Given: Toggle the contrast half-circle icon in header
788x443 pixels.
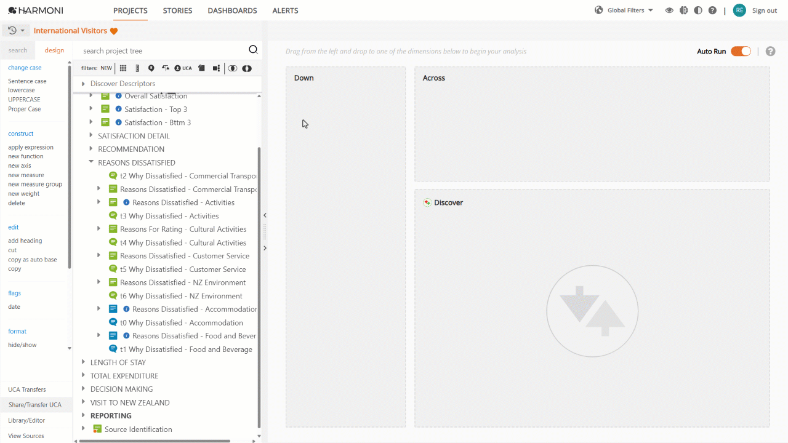Looking at the screenshot, I should pos(698,10).
